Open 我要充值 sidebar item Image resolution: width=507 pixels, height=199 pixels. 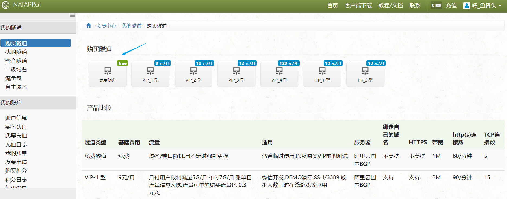(16, 136)
